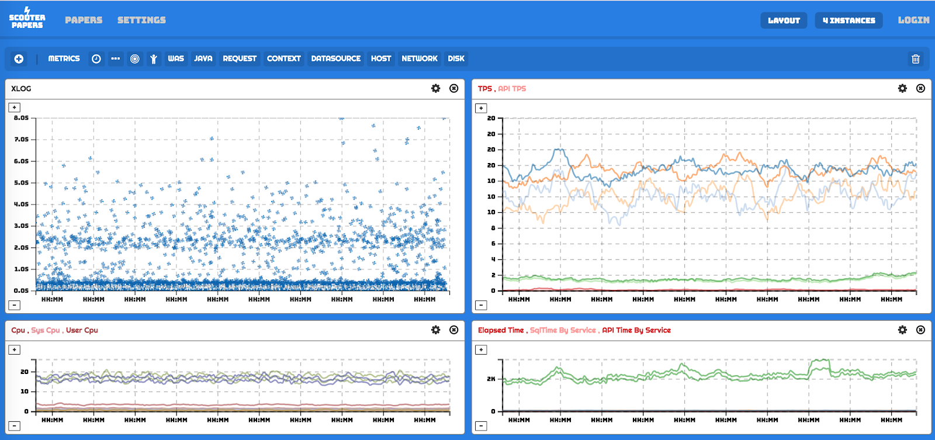935x440 pixels.
Task: Select the NETWORK metric category
Action: 420,58
